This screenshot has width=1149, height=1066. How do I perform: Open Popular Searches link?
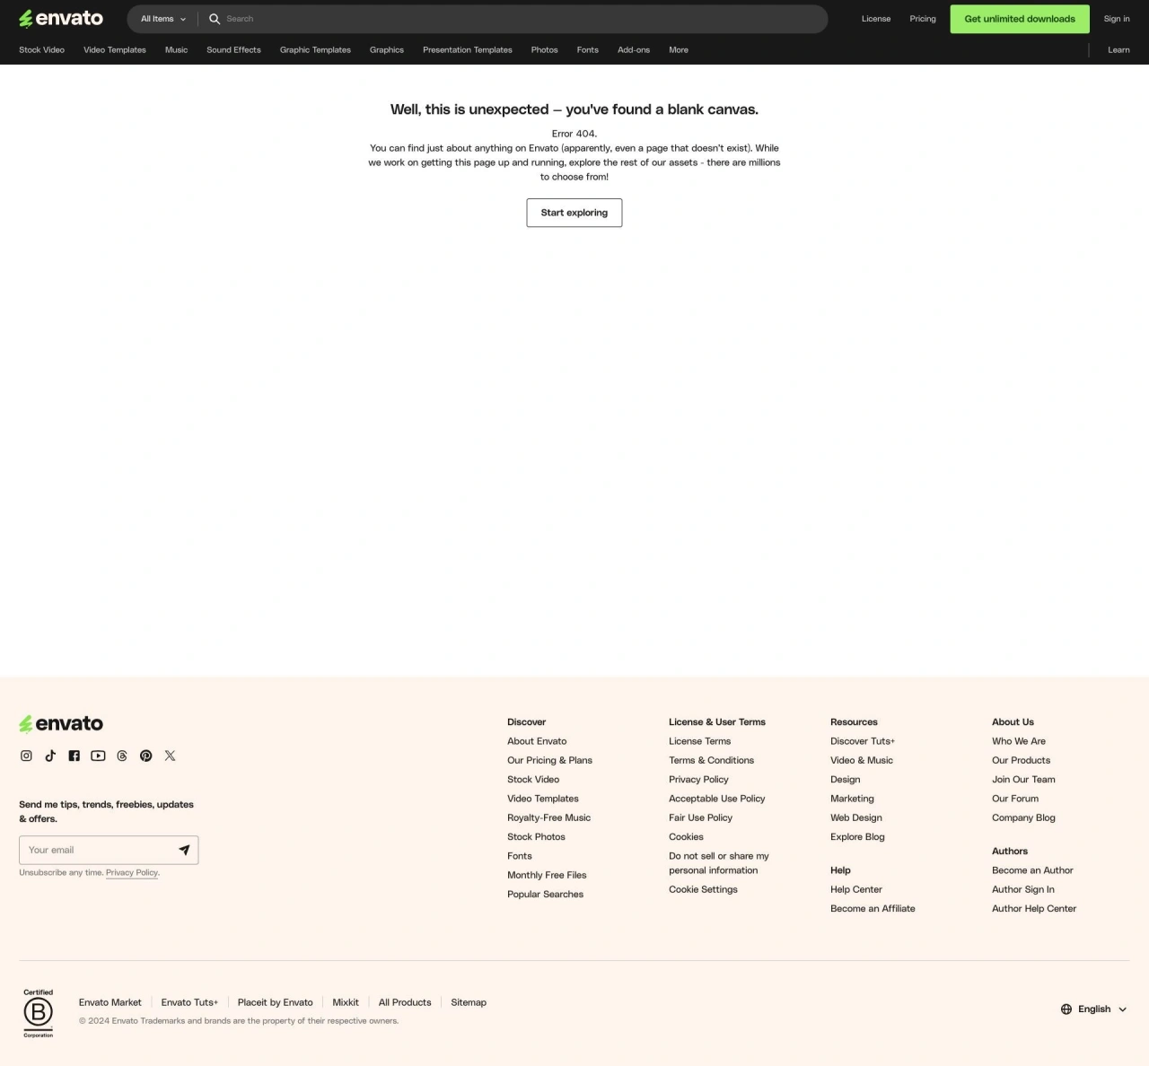click(x=545, y=894)
